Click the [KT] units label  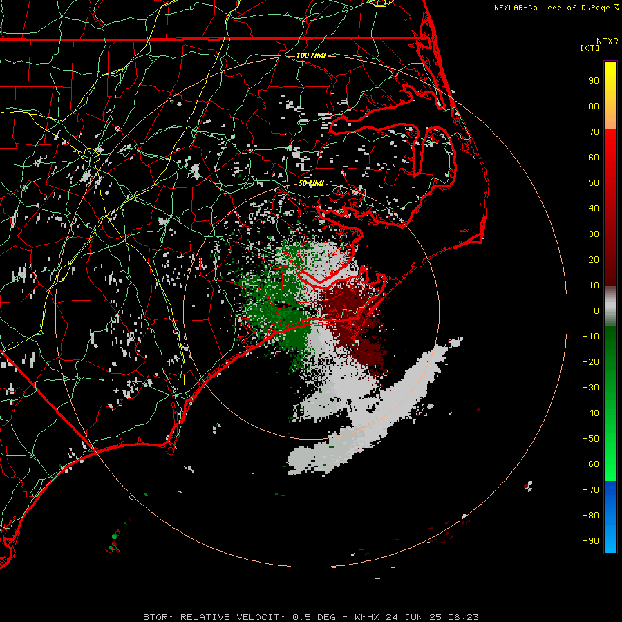[x=590, y=48]
